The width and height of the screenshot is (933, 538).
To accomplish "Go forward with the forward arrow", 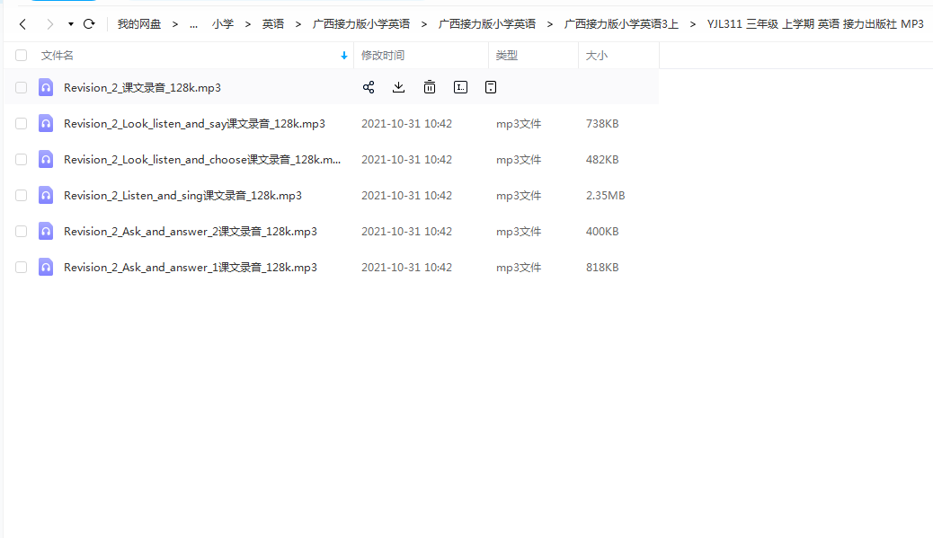I will [50, 23].
